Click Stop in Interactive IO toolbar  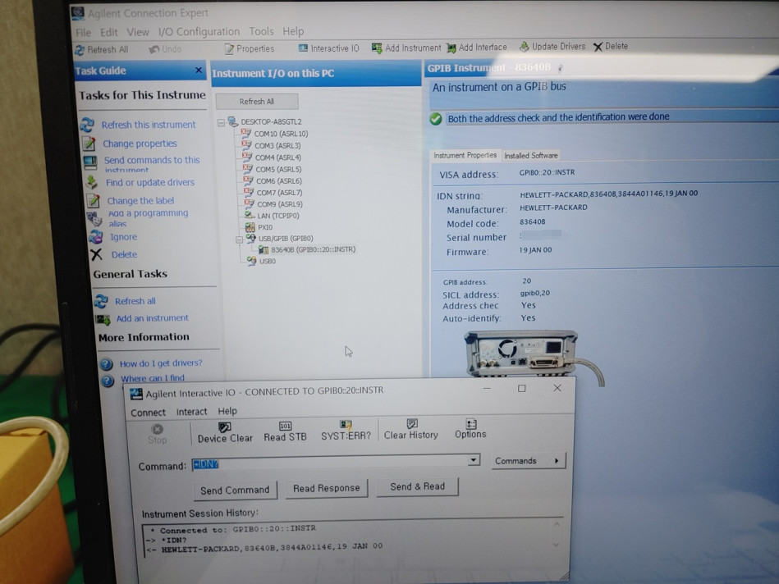(157, 434)
